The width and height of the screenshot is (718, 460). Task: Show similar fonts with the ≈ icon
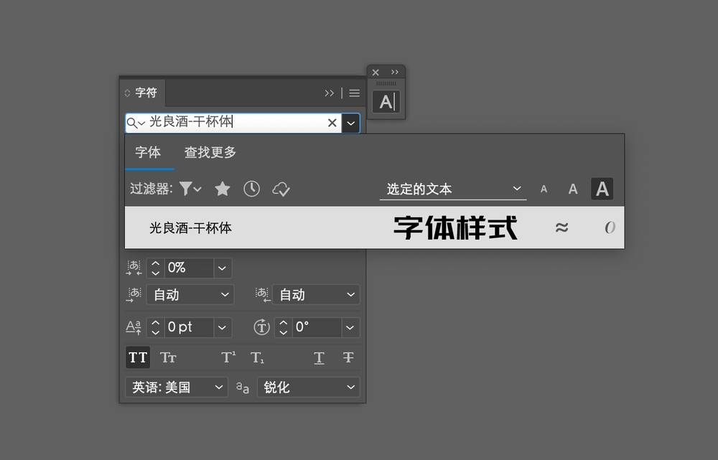[562, 227]
